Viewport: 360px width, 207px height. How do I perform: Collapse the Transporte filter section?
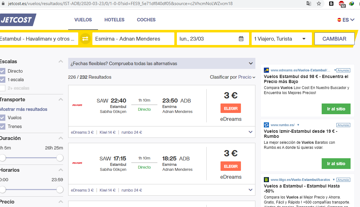61,100
